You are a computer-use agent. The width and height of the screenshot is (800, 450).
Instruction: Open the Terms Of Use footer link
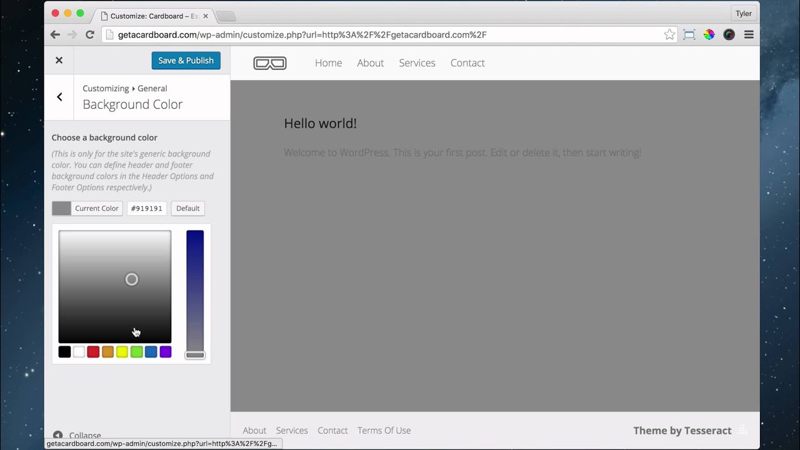[384, 431]
